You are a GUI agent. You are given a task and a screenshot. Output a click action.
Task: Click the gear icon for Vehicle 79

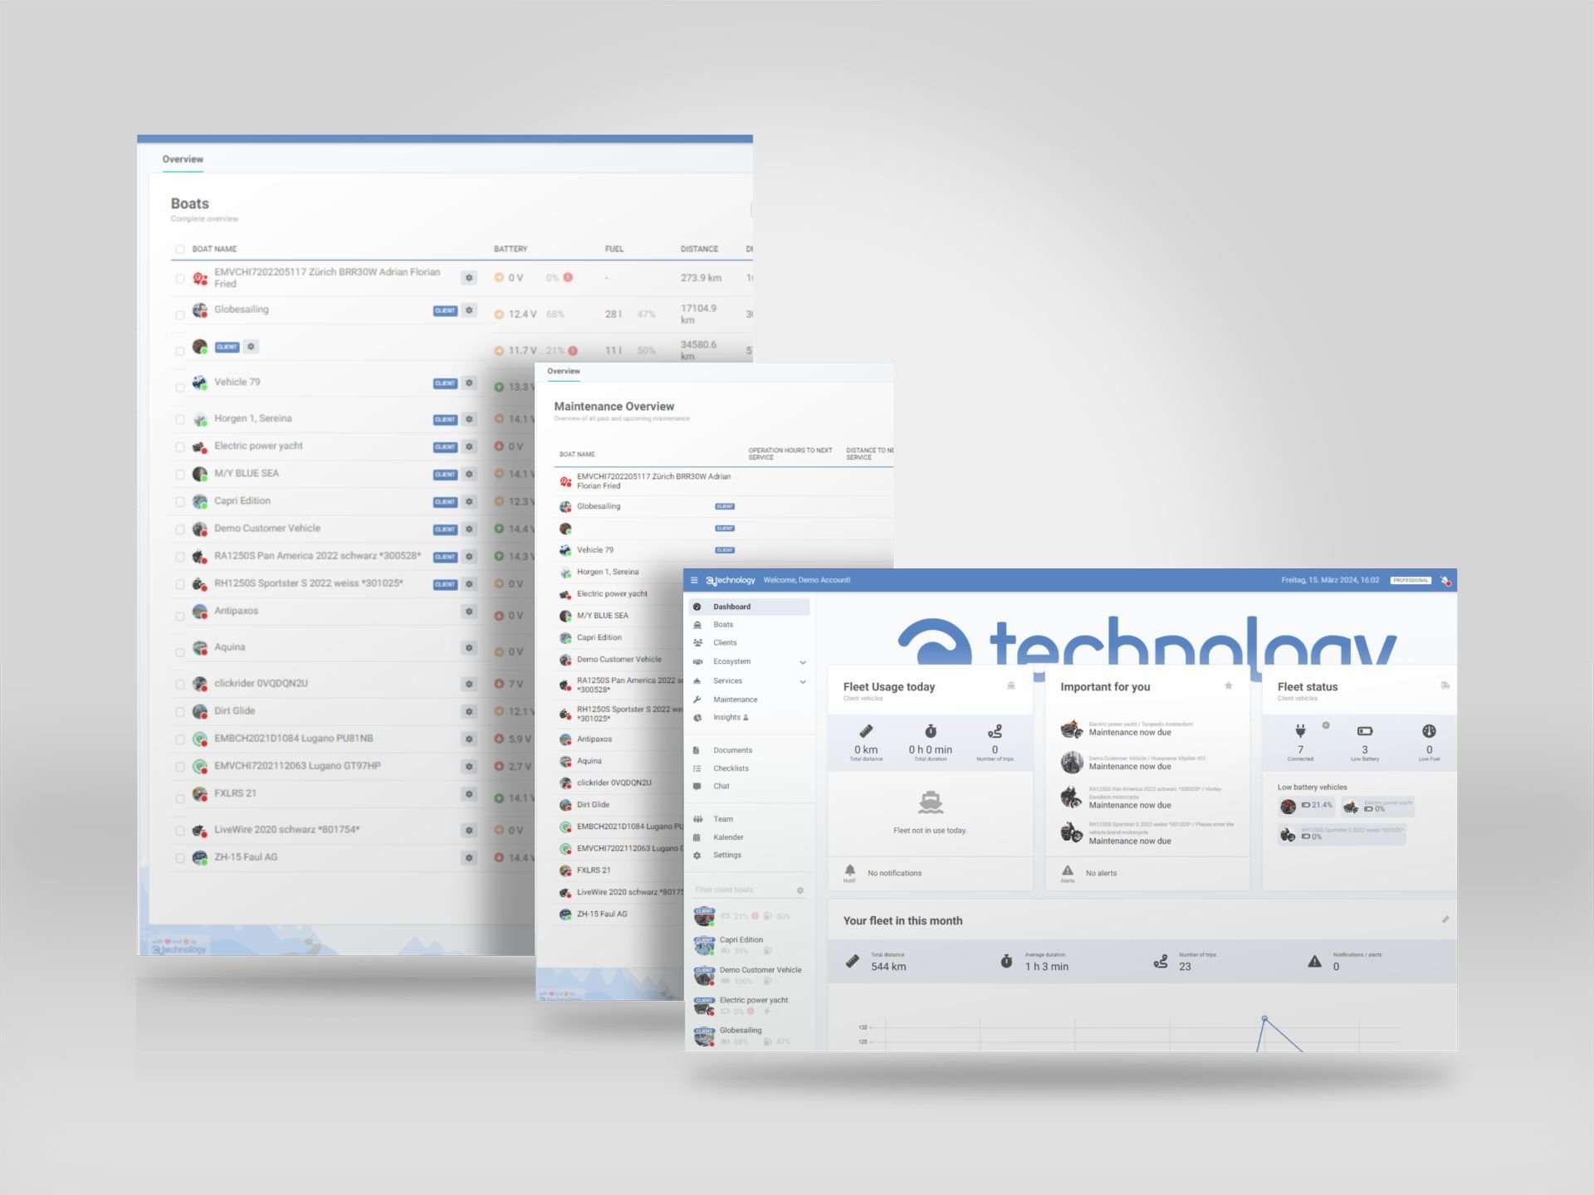click(x=469, y=383)
